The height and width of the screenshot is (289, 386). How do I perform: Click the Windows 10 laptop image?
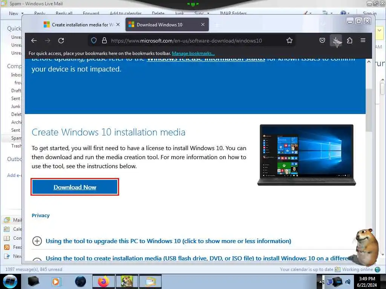306,155
